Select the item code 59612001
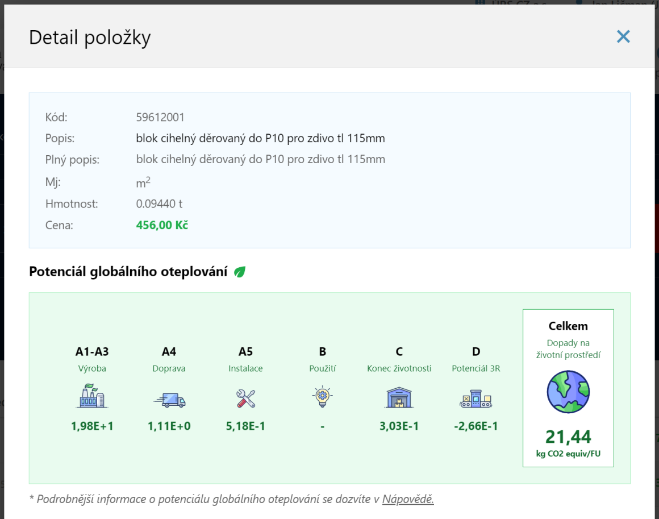Screen dimensions: 659x519 (x=160, y=118)
